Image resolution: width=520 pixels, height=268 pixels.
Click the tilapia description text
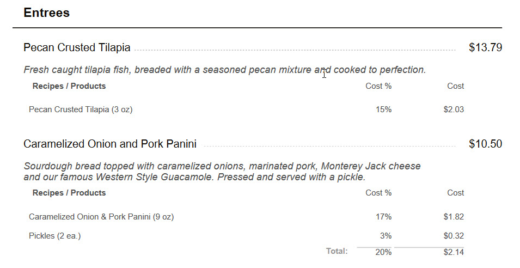pos(224,70)
